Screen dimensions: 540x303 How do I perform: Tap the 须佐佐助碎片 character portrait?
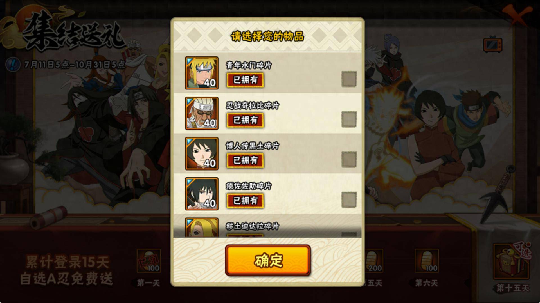pos(202,194)
